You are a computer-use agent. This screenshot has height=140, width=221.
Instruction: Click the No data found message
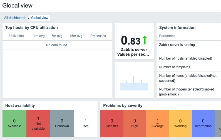pos(57,45)
